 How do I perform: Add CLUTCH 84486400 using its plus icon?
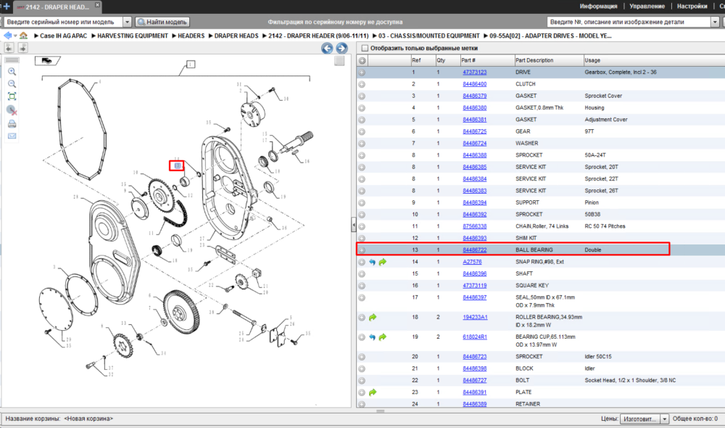pyautogui.click(x=362, y=84)
